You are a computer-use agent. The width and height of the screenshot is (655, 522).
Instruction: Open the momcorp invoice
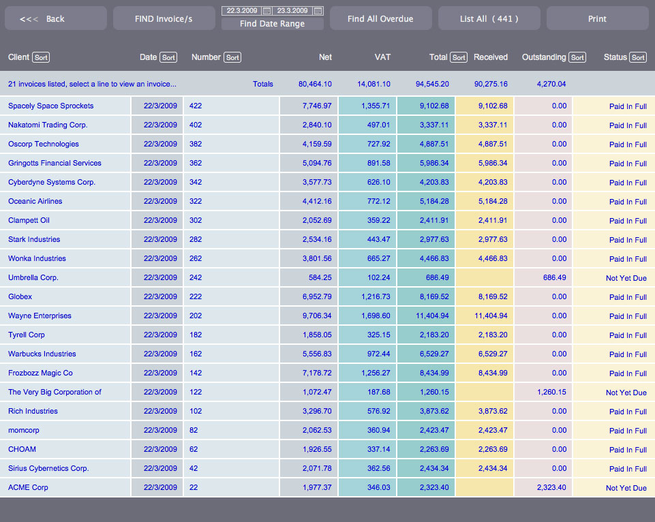[x=327, y=431]
